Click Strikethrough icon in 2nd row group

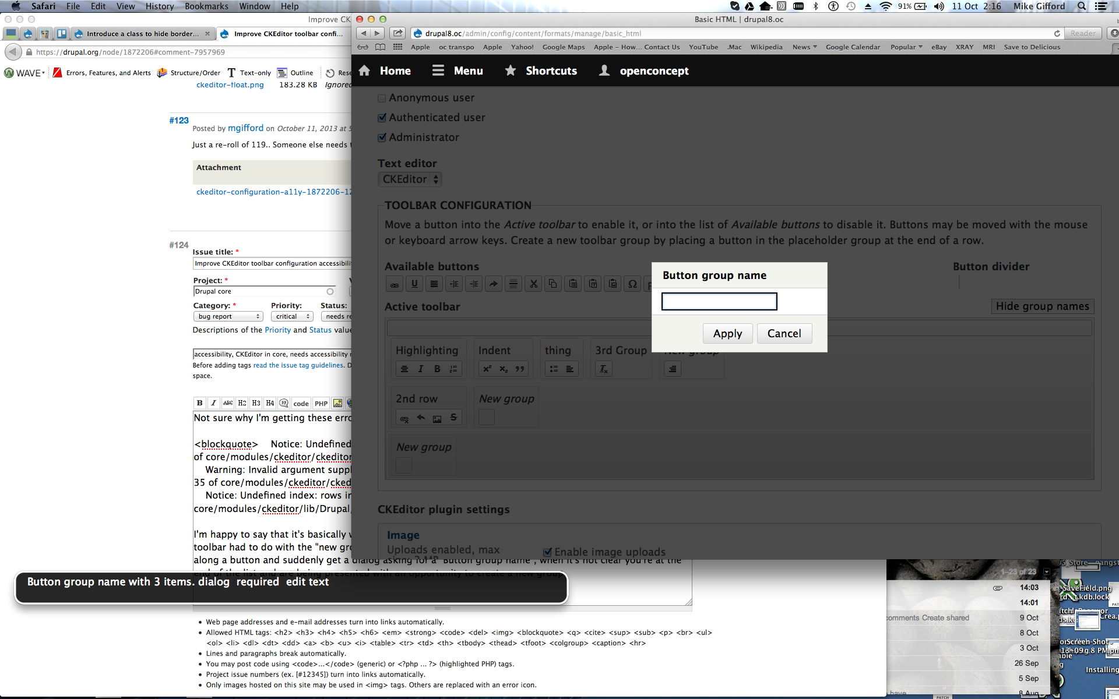pos(453,418)
